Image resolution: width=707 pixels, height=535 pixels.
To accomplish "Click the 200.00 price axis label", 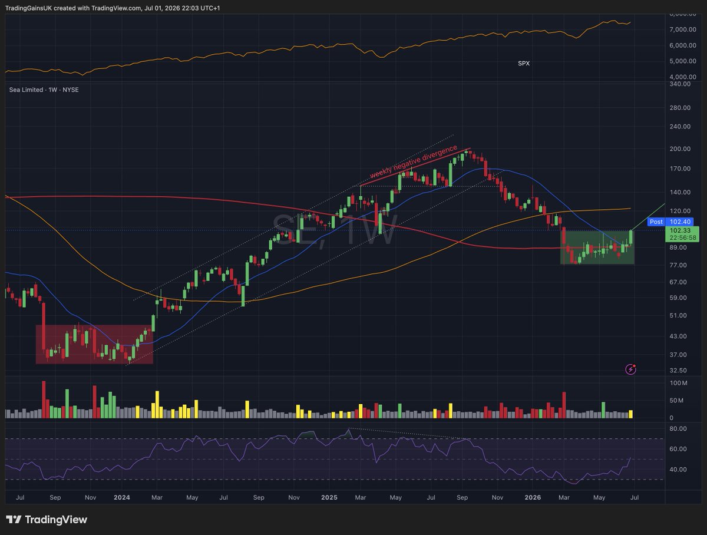I will coord(680,149).
